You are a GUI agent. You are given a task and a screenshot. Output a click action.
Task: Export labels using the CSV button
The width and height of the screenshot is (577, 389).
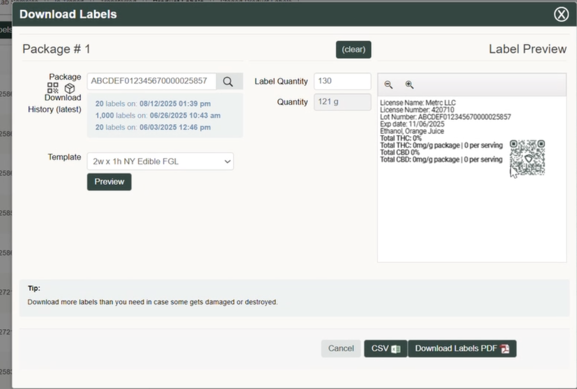[x=385, y=348]
